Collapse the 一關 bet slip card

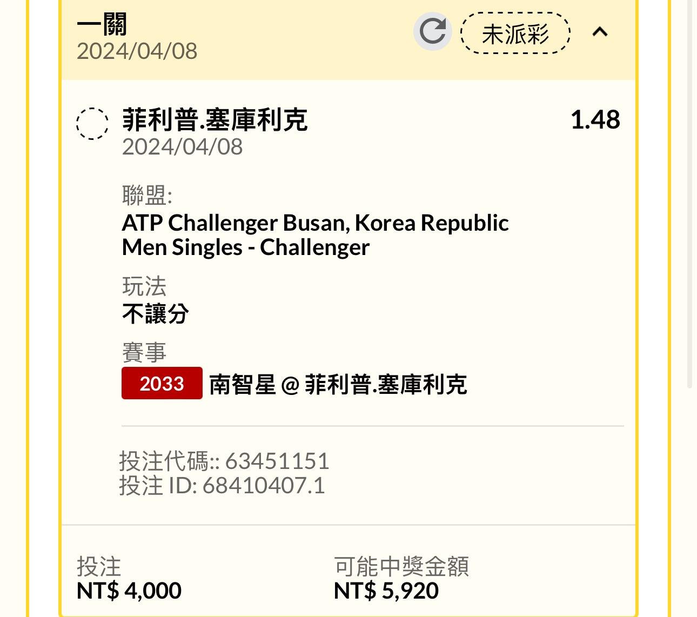(600, 32)
